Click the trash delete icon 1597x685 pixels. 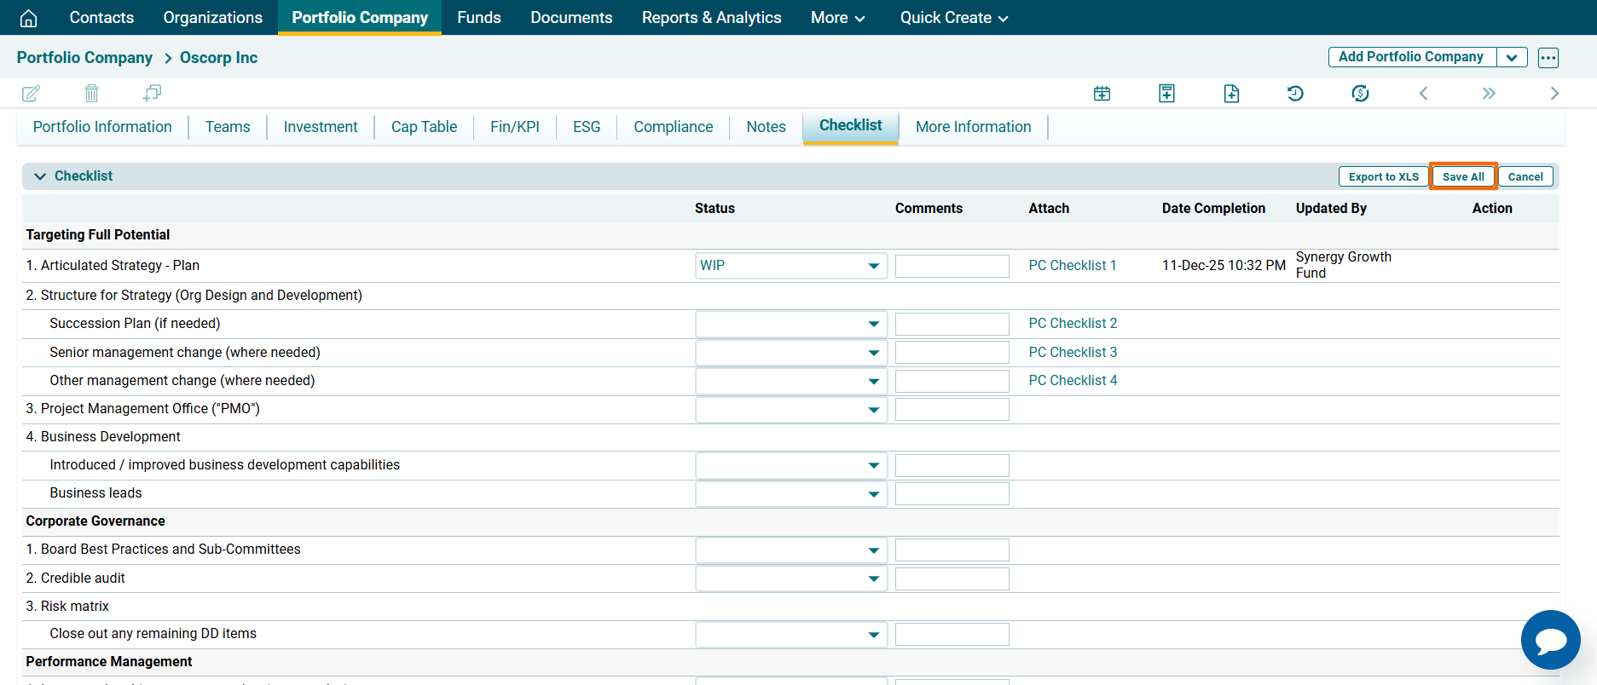(x=91, y=94)
